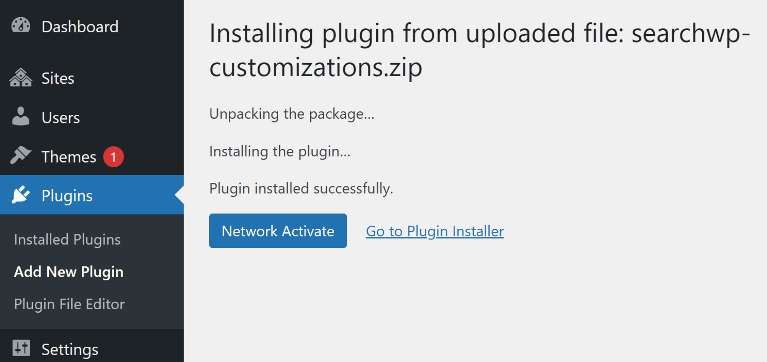Click the Dashboard gauge icon
This screenshot has width=767, height=362.
click(x=20, y=26)
